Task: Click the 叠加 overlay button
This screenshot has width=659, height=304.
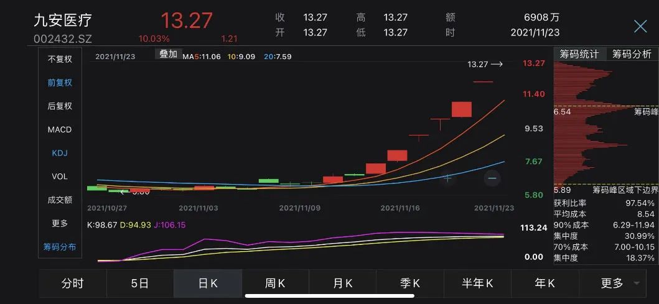Action: coord(169,54)
